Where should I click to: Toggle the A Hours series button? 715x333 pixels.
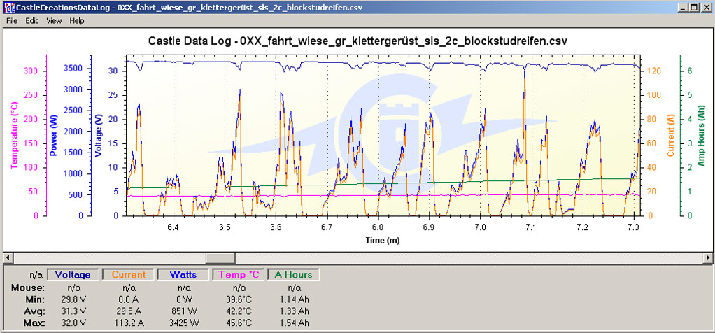click(293, 275)
